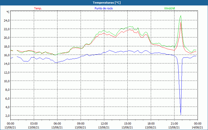Click the 13/08/21 date beneath 06:00
The width and height of the screenshot is (208, 130).
pos(57,127)
